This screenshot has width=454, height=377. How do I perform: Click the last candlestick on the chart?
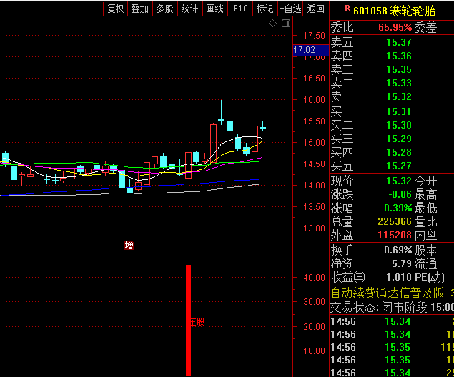click(x=262, y=126)
